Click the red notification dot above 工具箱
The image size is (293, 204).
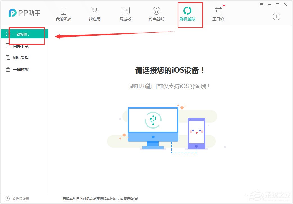(x=224, y=5)
